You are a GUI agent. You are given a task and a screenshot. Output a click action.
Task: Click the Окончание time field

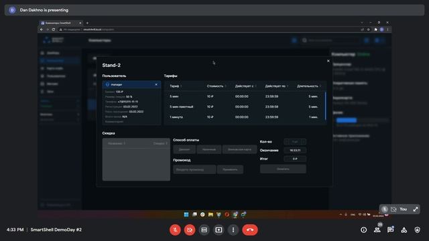click(x=295, y=150)
